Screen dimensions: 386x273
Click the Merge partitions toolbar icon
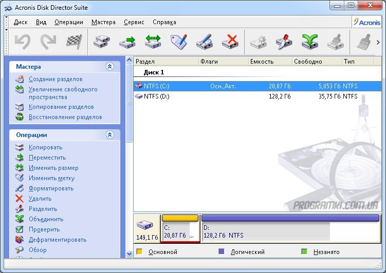[x=310, y=41]
